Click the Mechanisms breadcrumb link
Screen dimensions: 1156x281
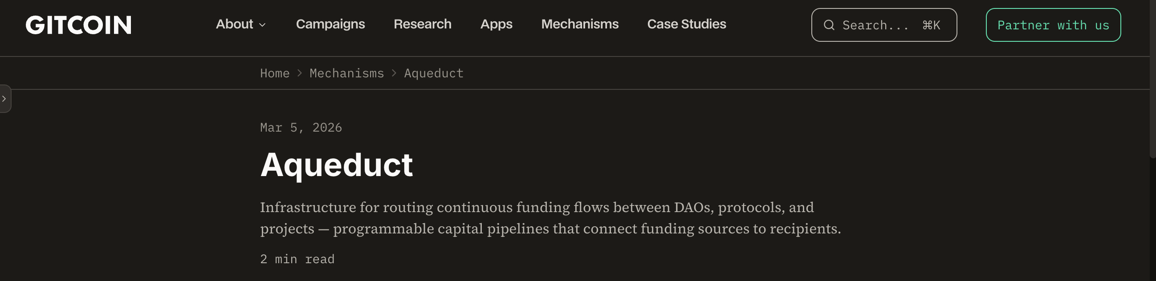[x=347, y=73]
